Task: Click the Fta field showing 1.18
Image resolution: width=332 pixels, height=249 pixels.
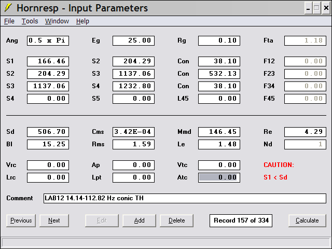Action: [x=305, y=40]
